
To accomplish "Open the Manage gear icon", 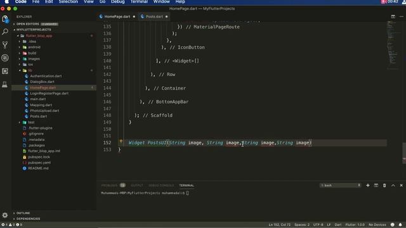I will pyautogui.click(x=5, y=215).
